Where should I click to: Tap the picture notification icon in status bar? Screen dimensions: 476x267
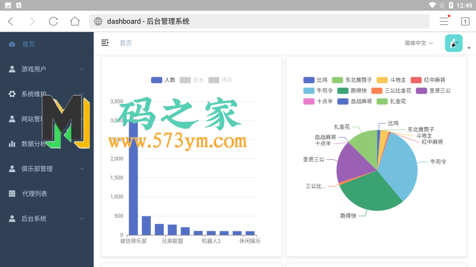[x=8, y=6]
